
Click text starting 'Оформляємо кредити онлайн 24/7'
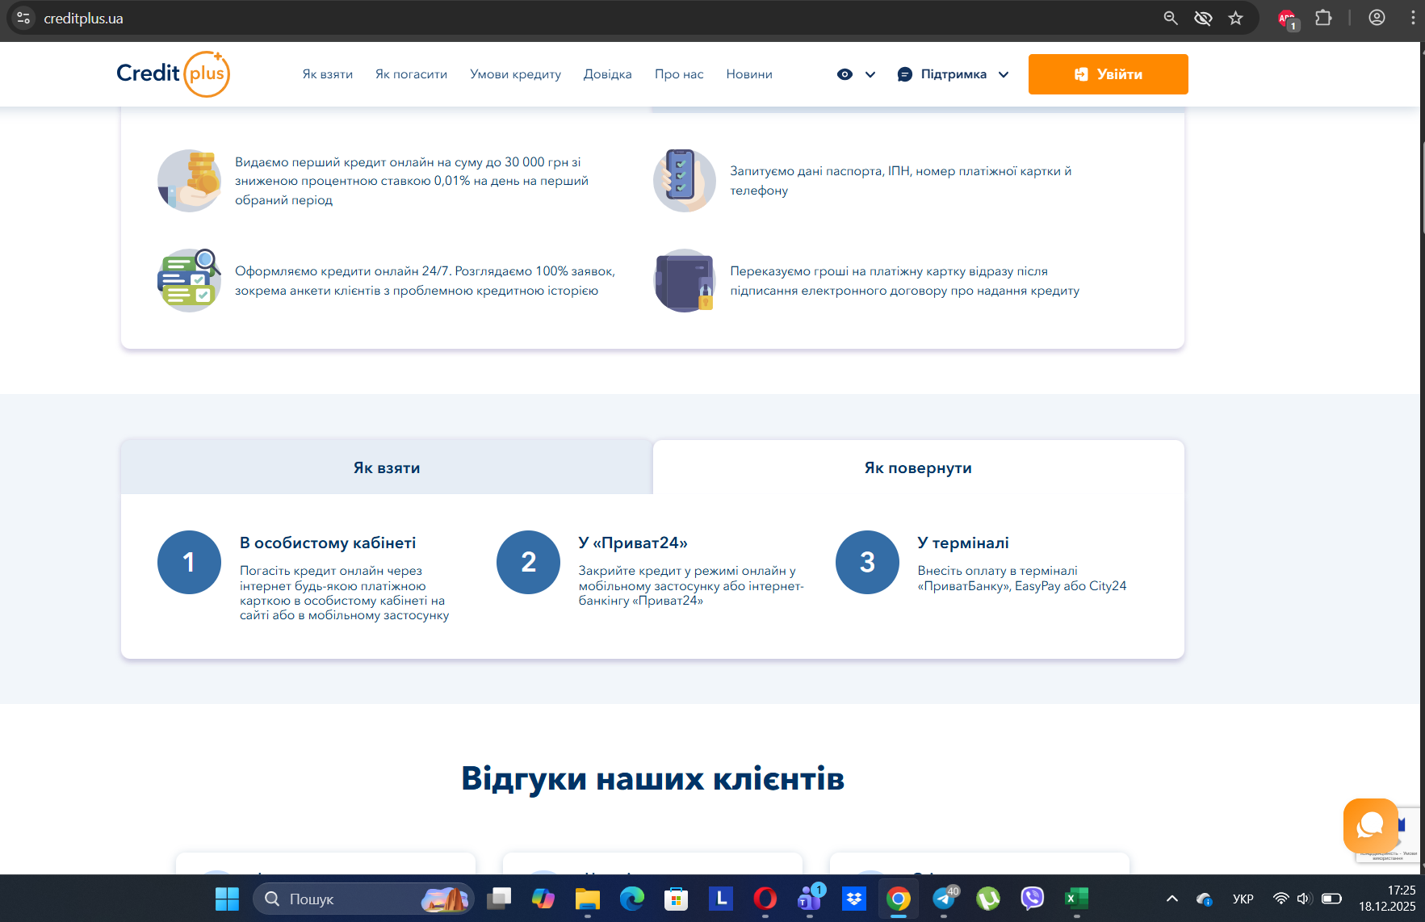tap(425, 281)
